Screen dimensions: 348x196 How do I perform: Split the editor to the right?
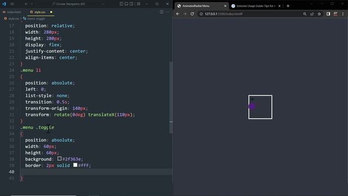click(161, 12)
